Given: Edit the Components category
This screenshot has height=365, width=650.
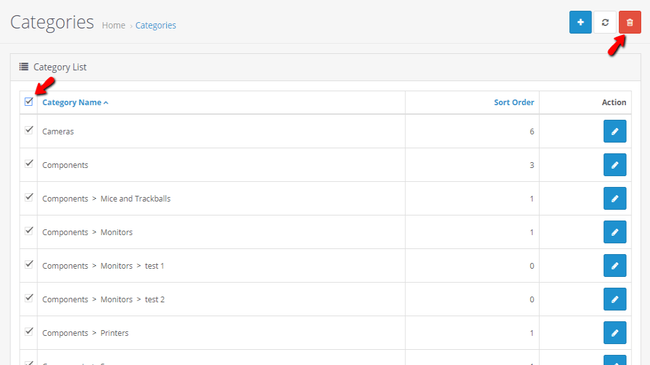Looking at the screenshot, I should click(614, 165).
